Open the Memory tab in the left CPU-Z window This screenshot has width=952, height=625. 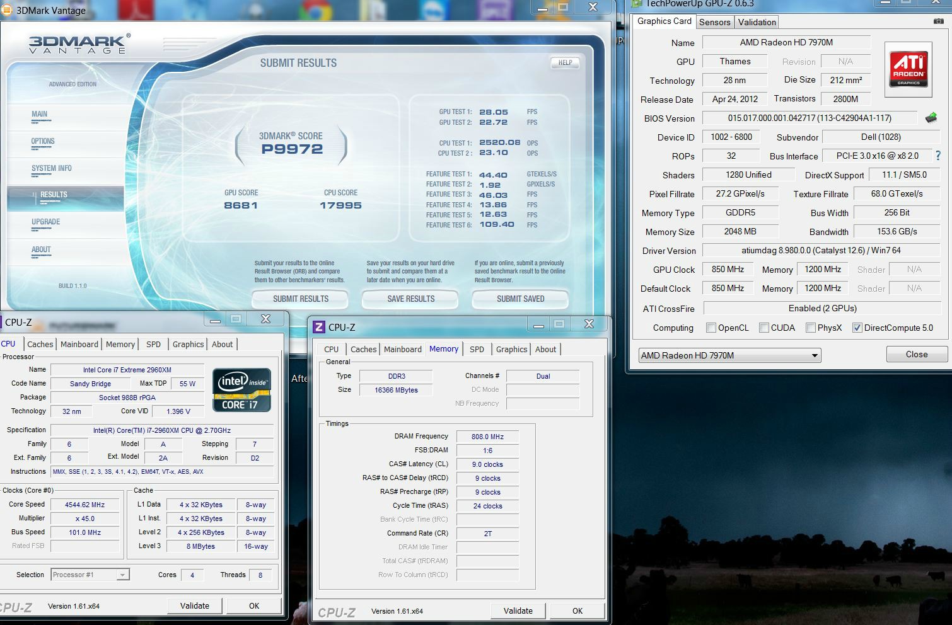pyautogui.click(x=120, y=344)
